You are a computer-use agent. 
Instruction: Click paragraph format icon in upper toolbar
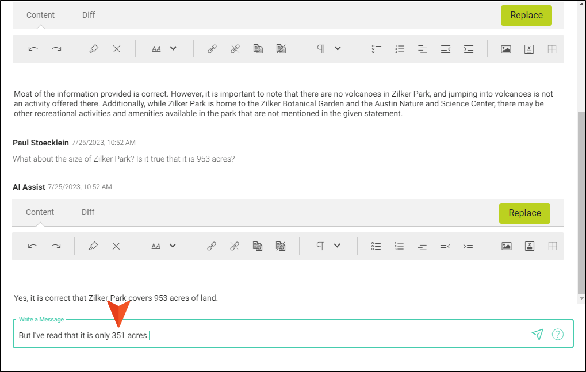click(x=321, y=48)
